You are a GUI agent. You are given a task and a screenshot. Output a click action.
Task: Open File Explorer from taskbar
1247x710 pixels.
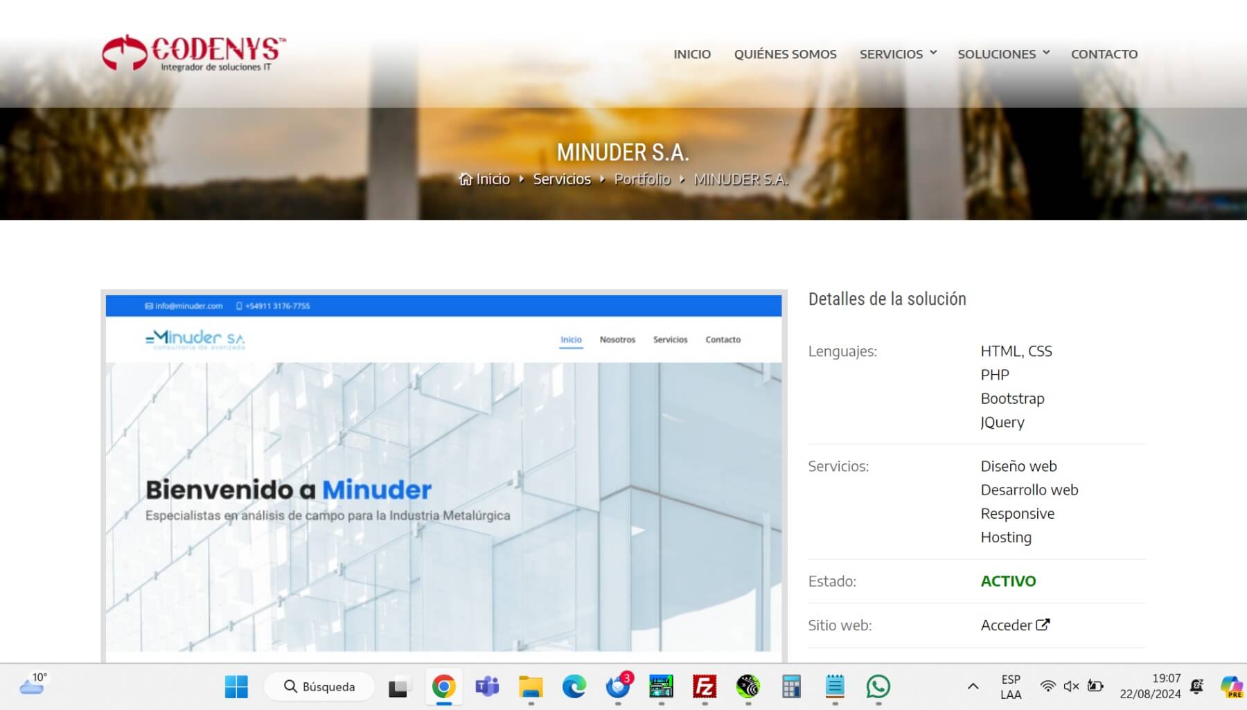(531, 686)
